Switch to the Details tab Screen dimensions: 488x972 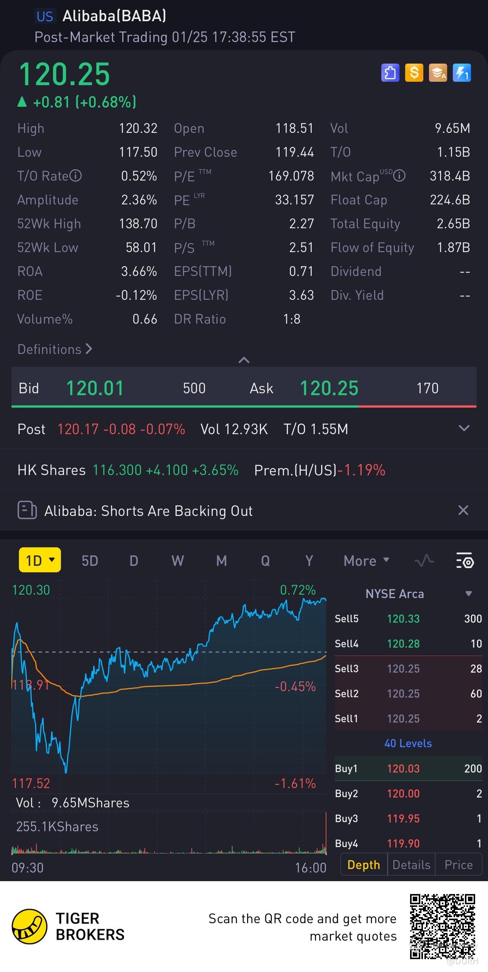(x=411, y=865)
